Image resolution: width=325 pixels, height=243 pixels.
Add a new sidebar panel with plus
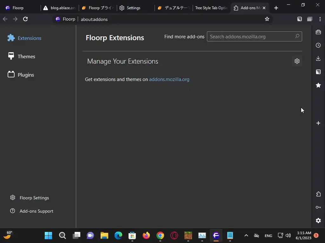[x=318, y=123]
